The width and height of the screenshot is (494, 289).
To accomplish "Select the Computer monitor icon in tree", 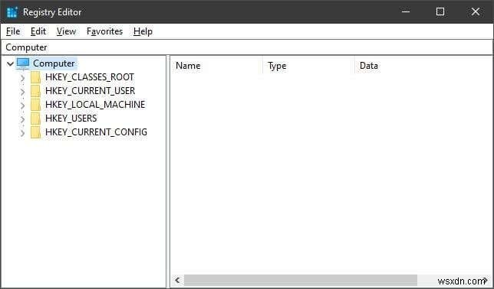I will point(23,63).
